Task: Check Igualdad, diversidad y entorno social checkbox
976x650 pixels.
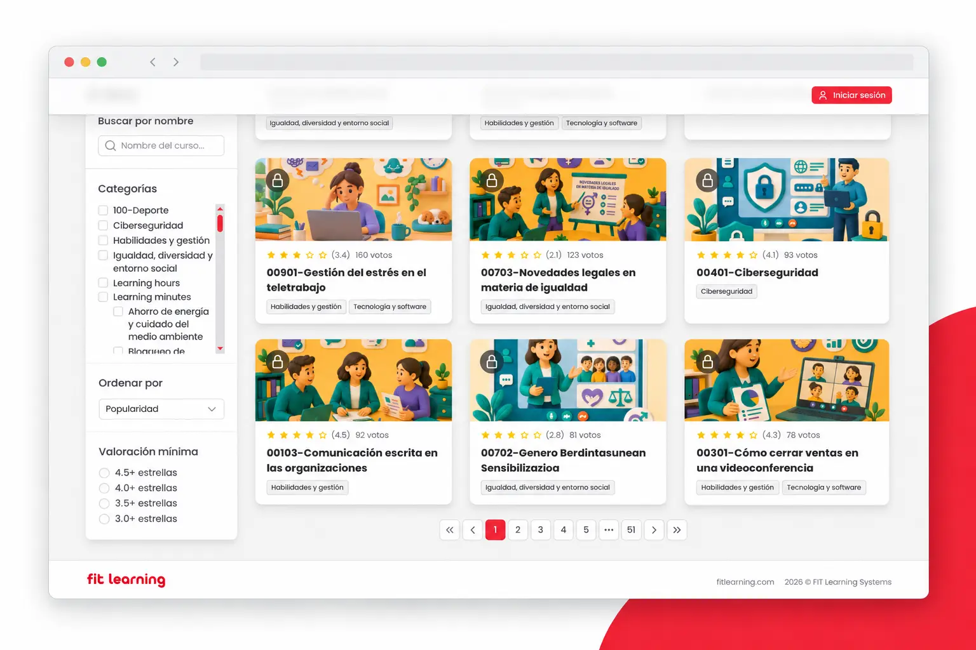Action: click(x=103, y=255)
